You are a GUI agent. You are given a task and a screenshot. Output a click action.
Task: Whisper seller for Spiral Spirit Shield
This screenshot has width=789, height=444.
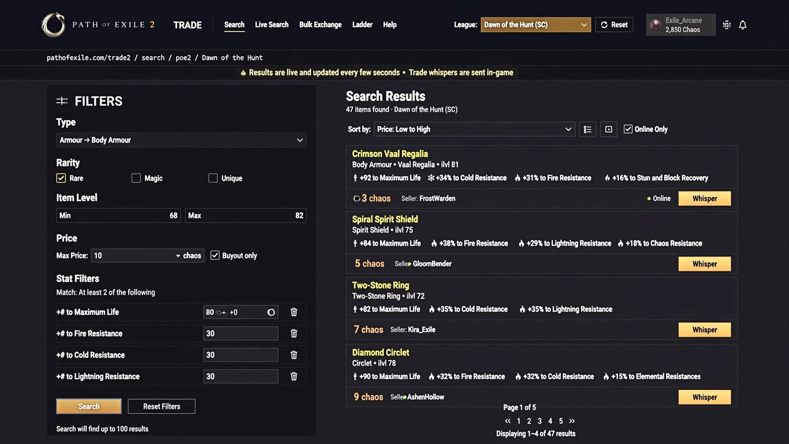(705, 264)
